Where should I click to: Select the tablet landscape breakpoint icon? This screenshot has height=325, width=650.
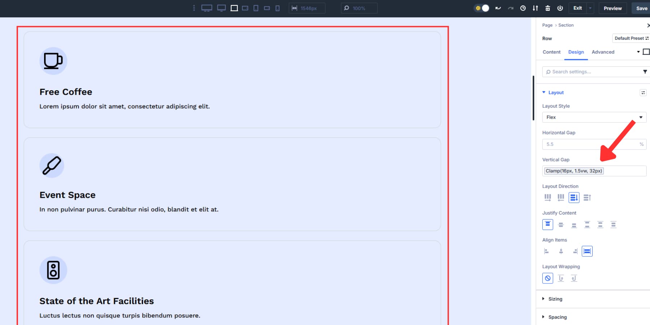(245, 8)
